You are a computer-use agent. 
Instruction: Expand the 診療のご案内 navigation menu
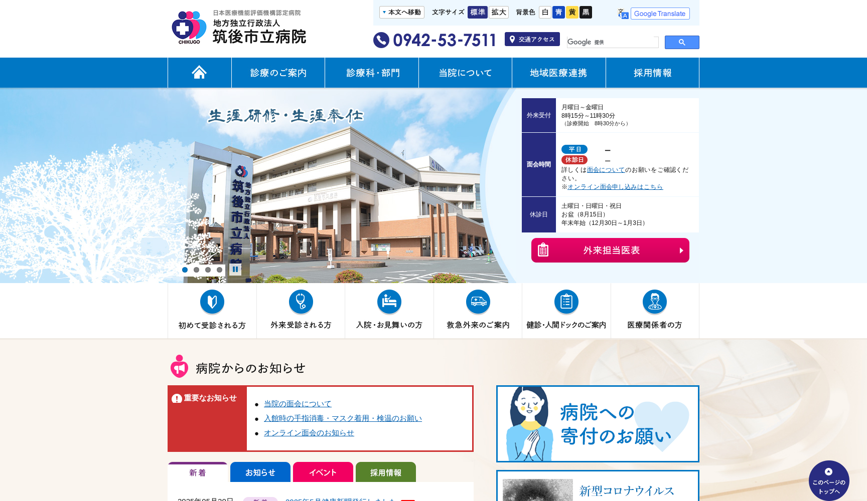(x=278, y=72)
